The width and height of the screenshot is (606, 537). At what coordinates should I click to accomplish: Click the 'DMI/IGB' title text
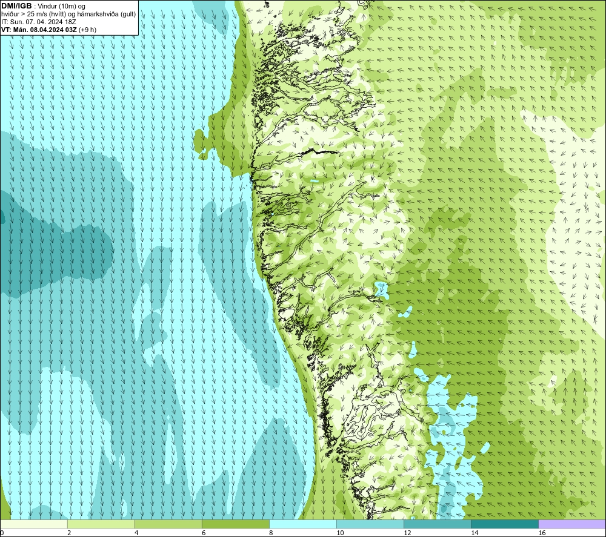(16, 6)
